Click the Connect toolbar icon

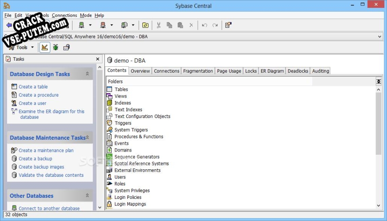pos(81,25)
